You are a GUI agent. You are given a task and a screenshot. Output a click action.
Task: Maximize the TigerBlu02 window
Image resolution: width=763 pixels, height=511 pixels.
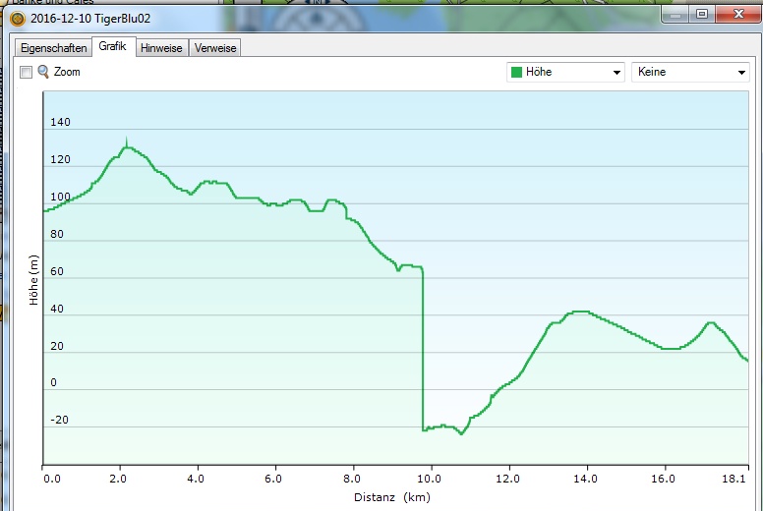701,14
